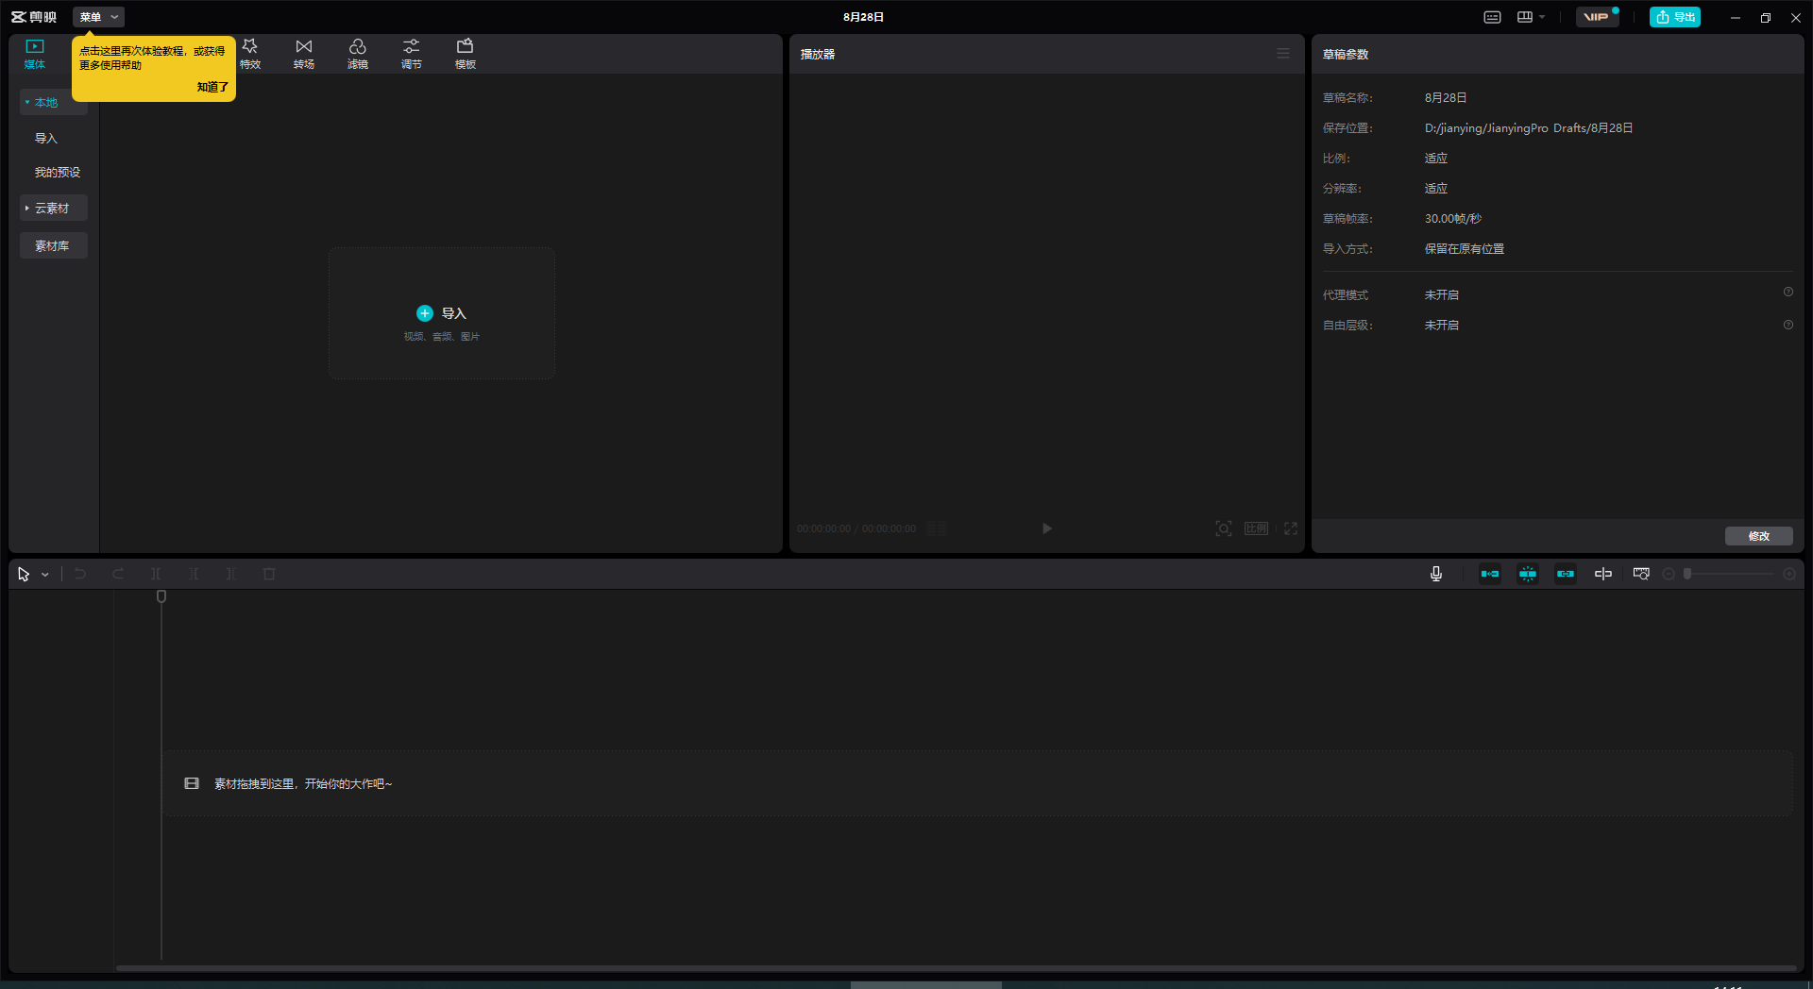Click the delete trash icon in timeline toolbar
This screenshot has width=1813, height=989.
(x=269, y=574)
